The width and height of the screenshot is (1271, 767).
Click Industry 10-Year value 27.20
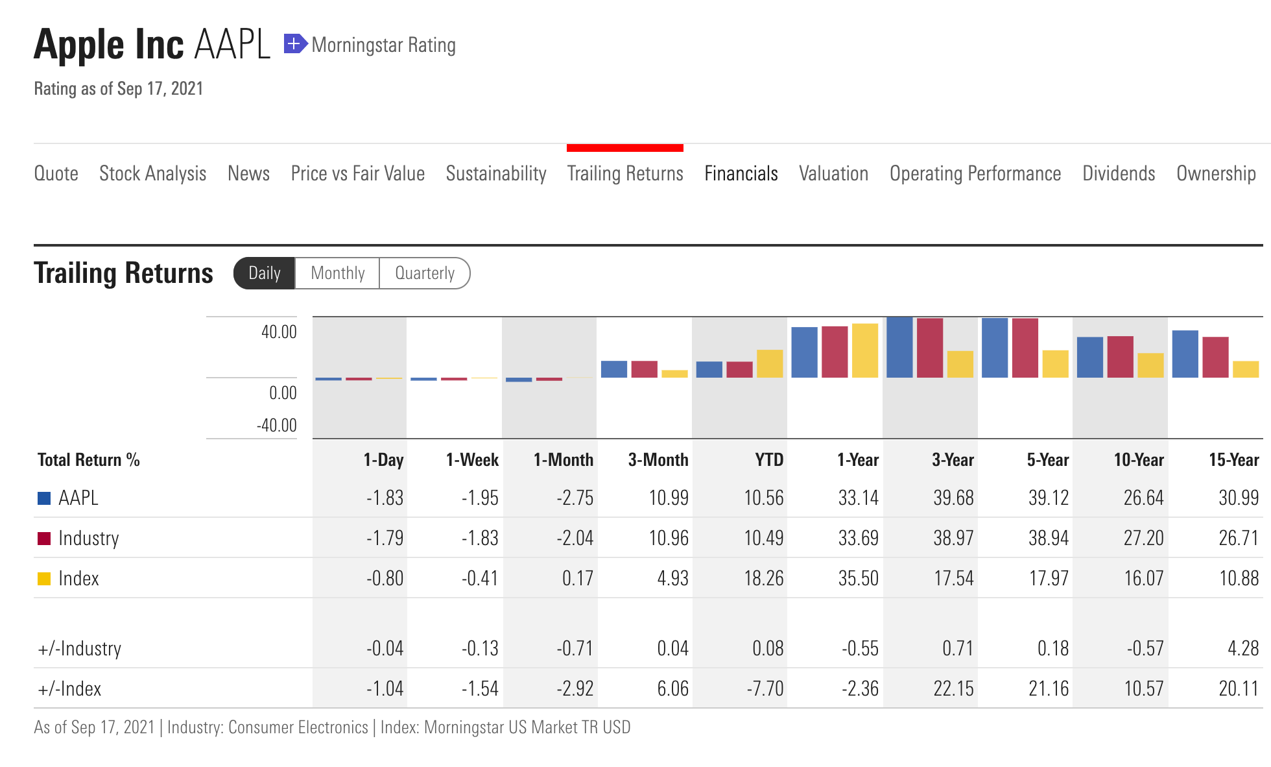[1143, 539]
